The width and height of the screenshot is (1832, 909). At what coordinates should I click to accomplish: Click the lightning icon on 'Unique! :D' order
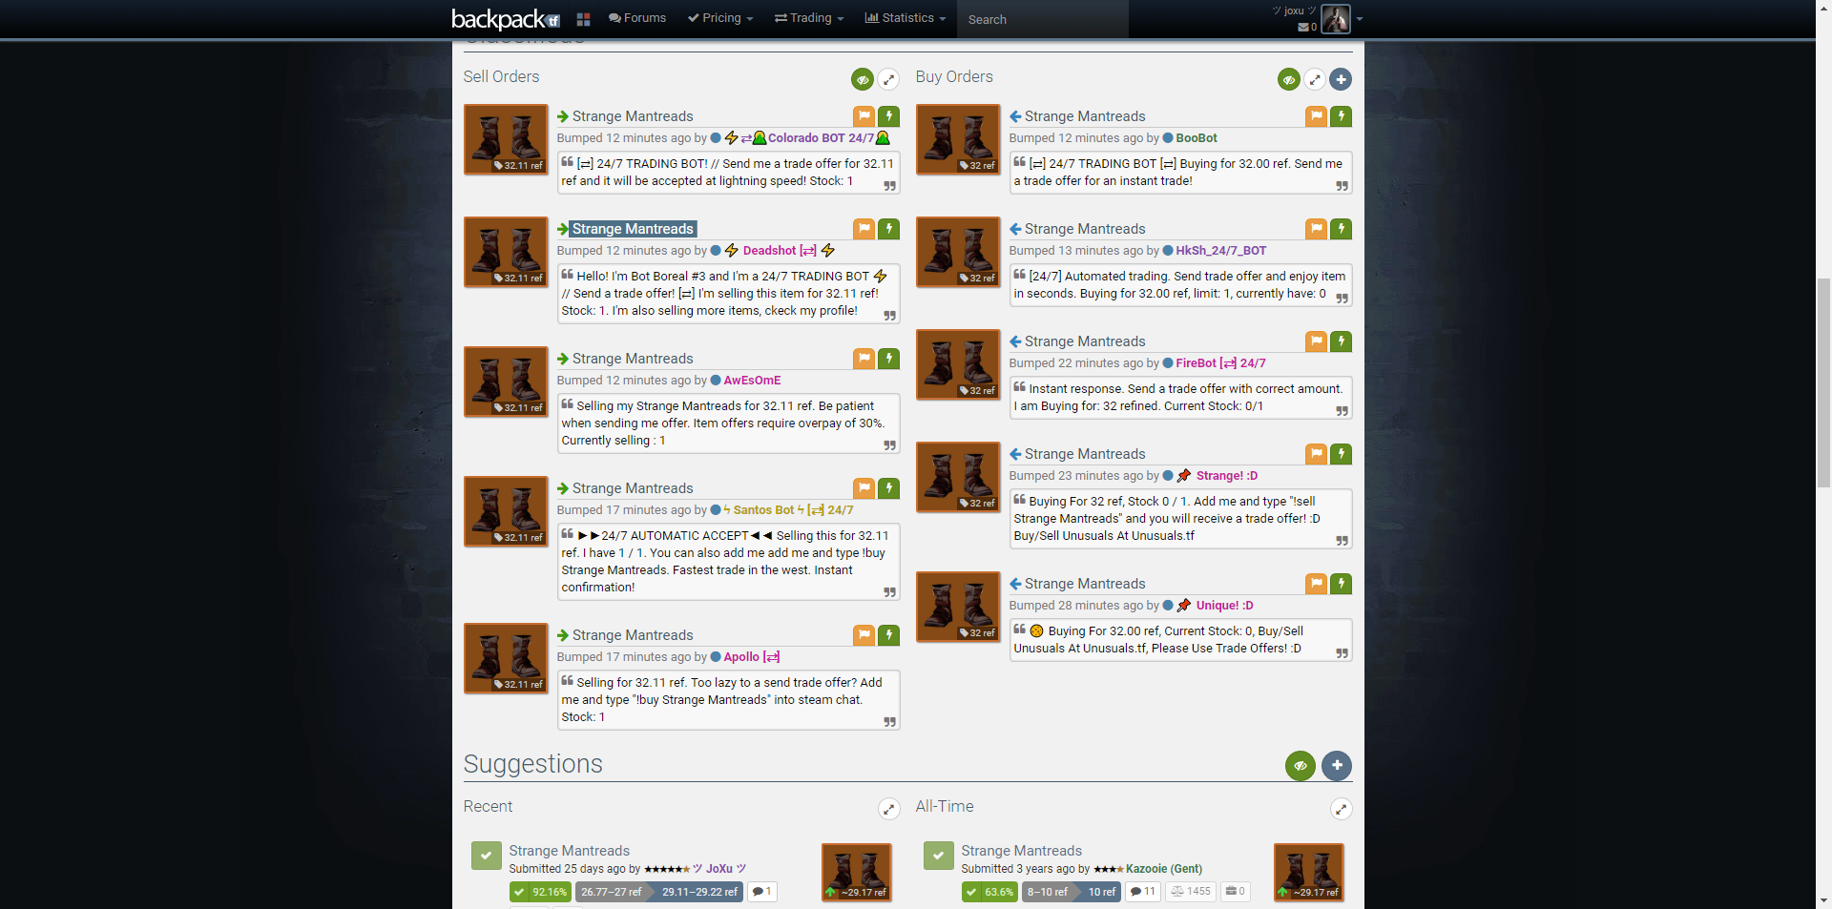pyautogui.click(x=1341, y=584)
